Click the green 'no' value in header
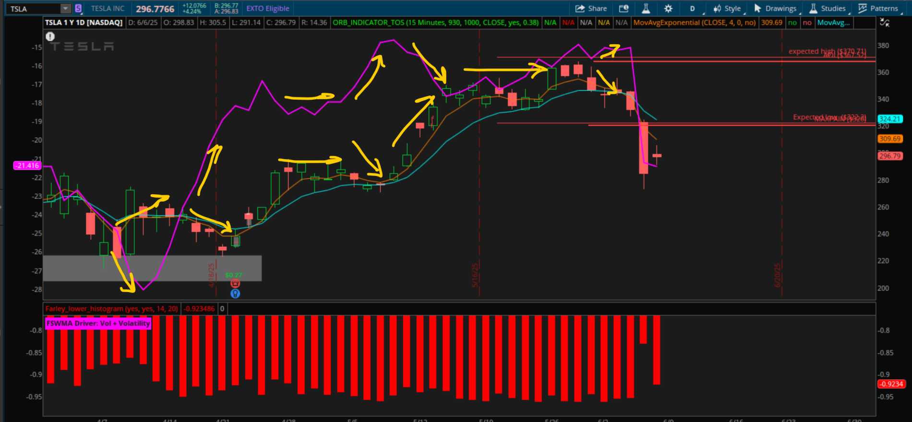Viewport: 912px width, 422px height. tap(792, 23)
